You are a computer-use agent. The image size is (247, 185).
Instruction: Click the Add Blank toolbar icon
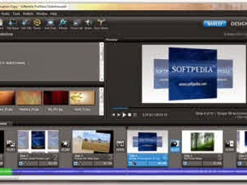coord(13,23)
